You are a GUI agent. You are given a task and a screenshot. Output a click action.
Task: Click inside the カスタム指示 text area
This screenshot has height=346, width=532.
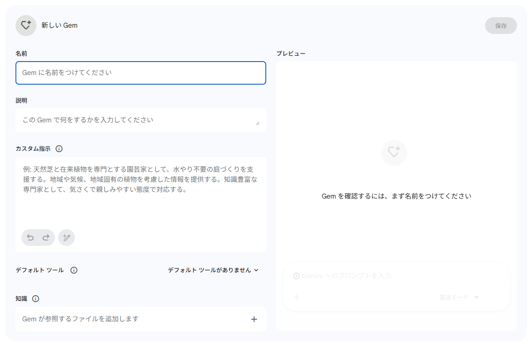(x=141, y=201)
